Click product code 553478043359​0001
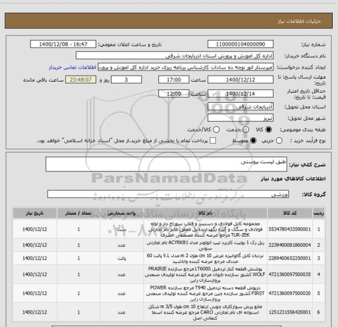Image resolution: width=338 pixels, height=327 pixels. coord(289,229)
